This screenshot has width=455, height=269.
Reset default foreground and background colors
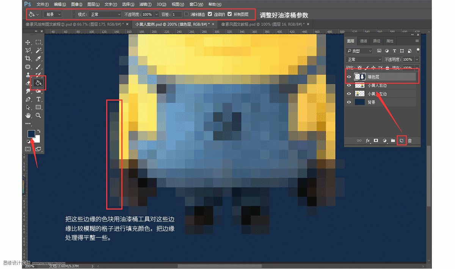pos(28,141)
